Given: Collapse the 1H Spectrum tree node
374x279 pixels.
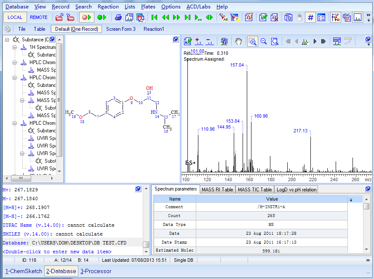Looking at the screenshot, I should pos(15,47).
